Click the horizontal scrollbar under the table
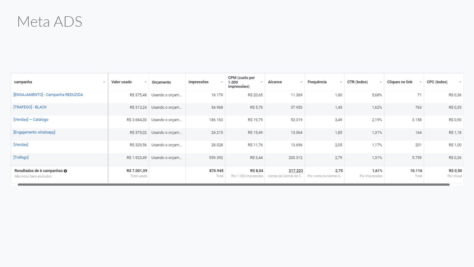The image size is (474, 267). click(233, 185)
